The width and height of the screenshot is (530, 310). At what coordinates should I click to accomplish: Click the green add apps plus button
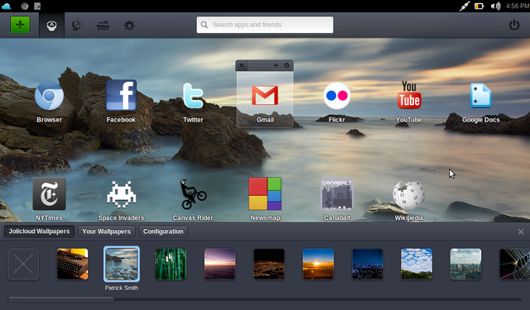pos(20,25)
